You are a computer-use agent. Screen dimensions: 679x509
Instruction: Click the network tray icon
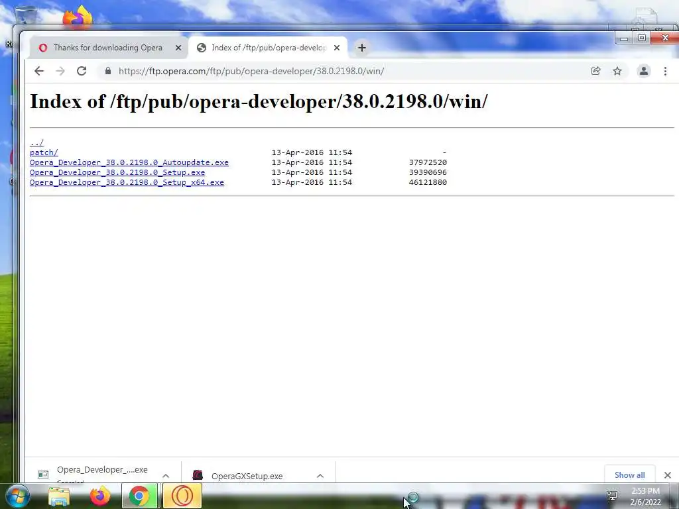point(612,496)
